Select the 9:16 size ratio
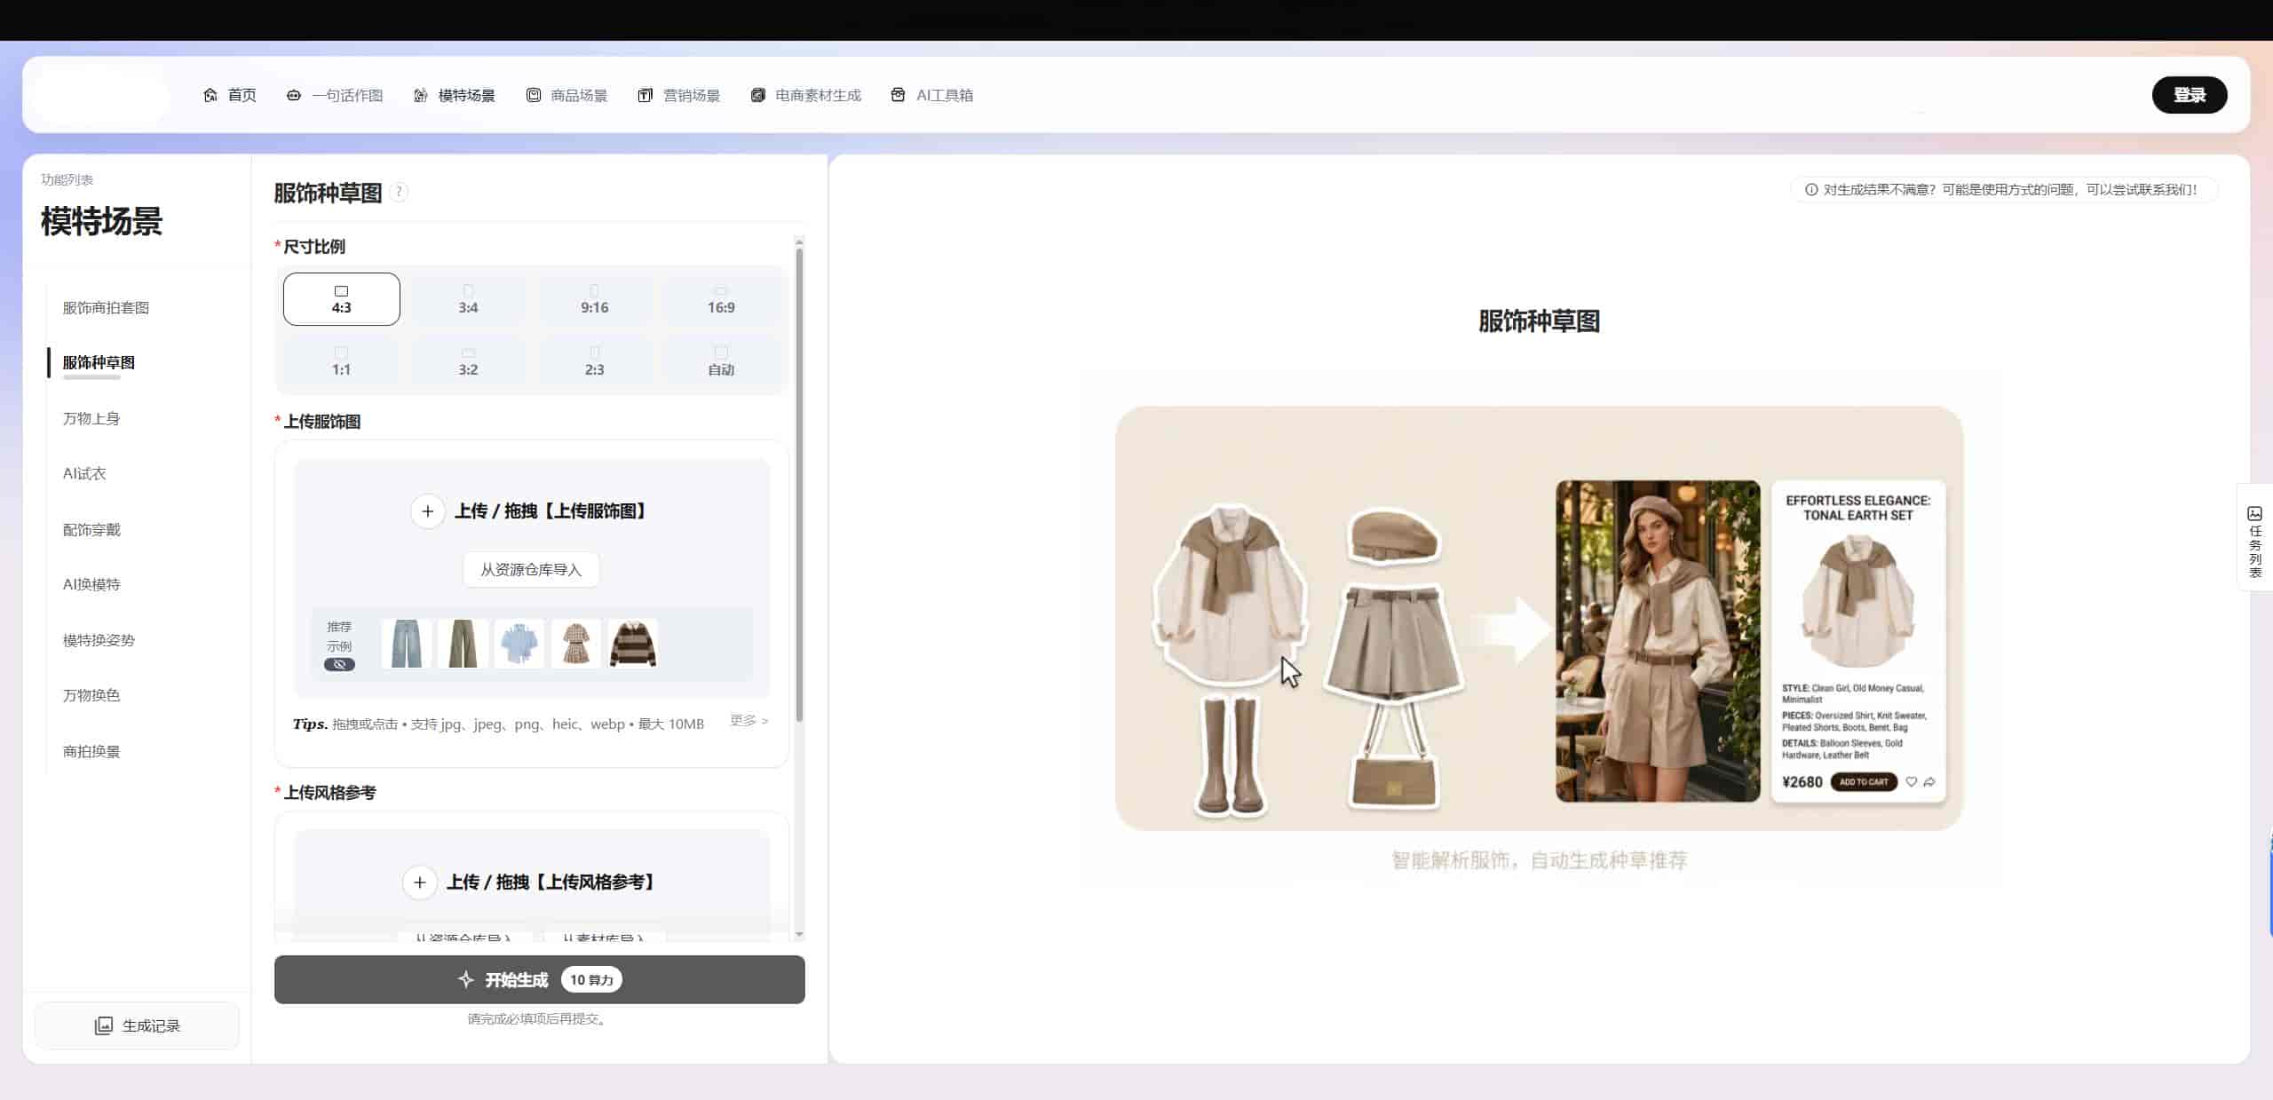Screen dimensions: 2273x1100 [595, 299]
